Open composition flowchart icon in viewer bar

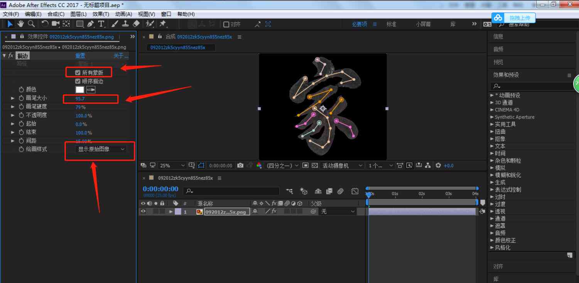428,165
